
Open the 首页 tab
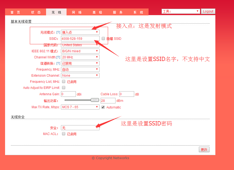15,12
